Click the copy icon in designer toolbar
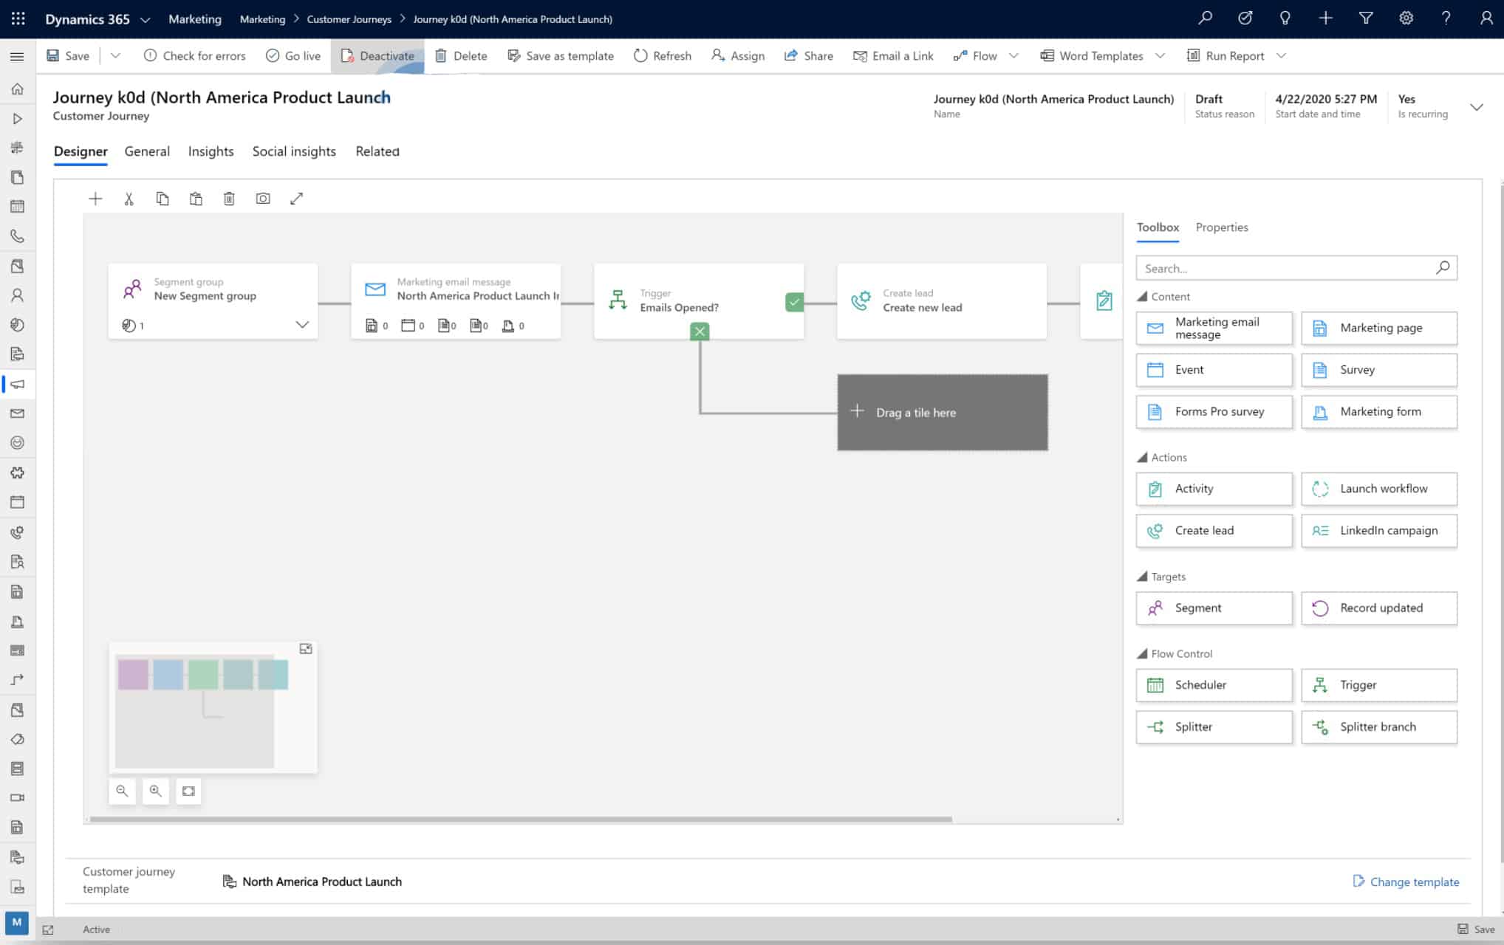The height and width of the screenshot is (945, 1504). [x=163, y=199]
